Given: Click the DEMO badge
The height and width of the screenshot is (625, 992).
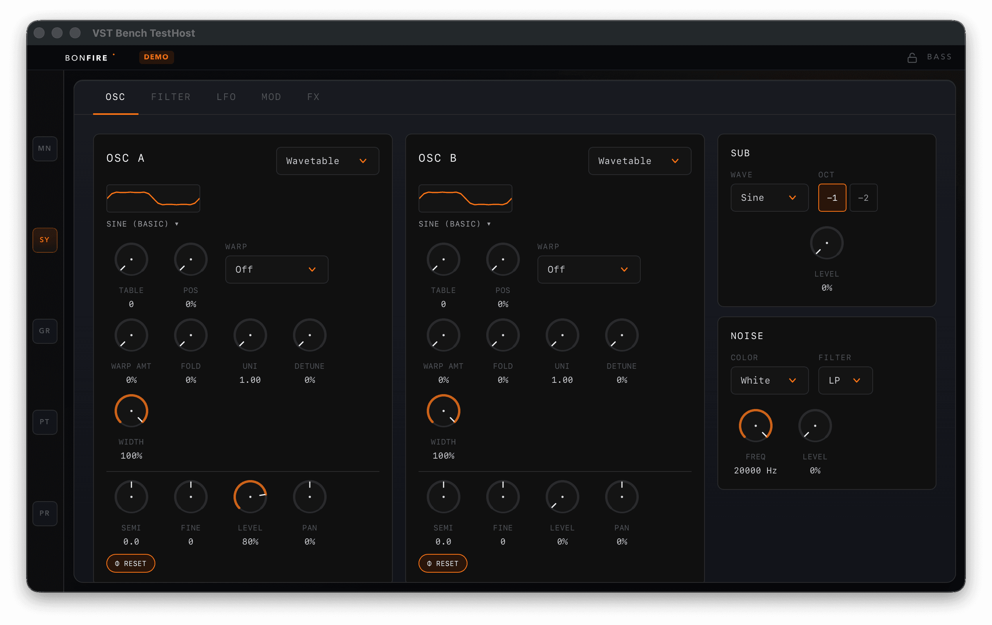Looking at the screenshot, I should point(156,57).
